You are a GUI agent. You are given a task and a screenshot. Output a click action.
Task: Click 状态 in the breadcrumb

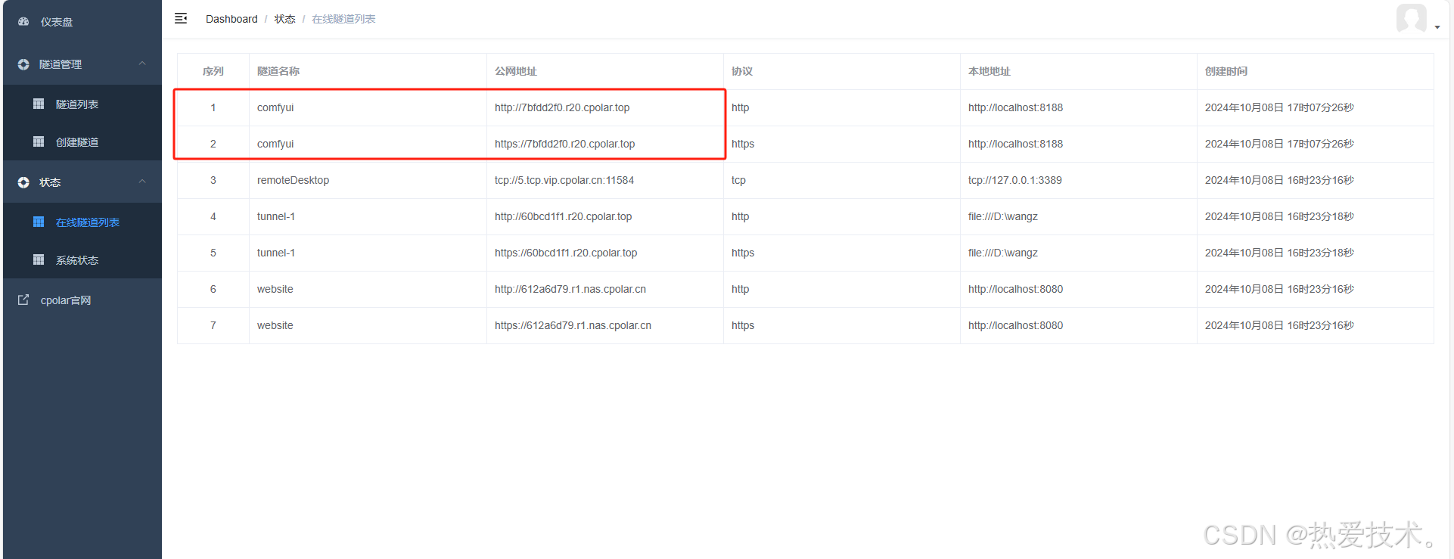click(284, 19)
